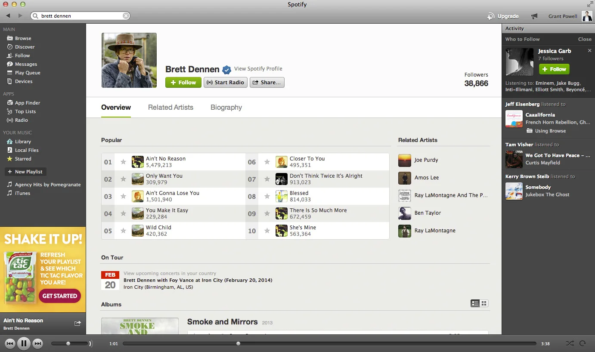Open Follow in the Main sidebar section
Screen dimensions: 595x352
point(22,56)
